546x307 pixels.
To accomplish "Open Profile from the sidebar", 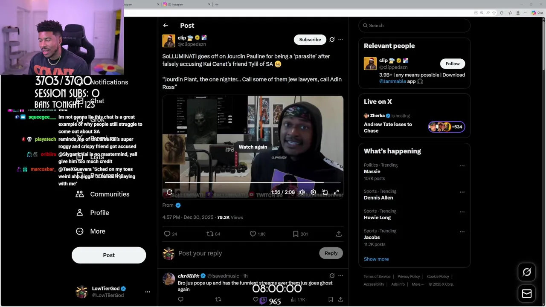I will point(92,212).
